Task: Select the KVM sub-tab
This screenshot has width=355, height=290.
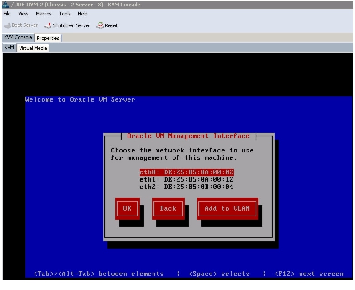Action: pos(9,47)
